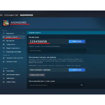Click the Недавно играли вместе clock icon
Image resolution: width=105 pixels, height=105 pixels.
pos(4,48)
